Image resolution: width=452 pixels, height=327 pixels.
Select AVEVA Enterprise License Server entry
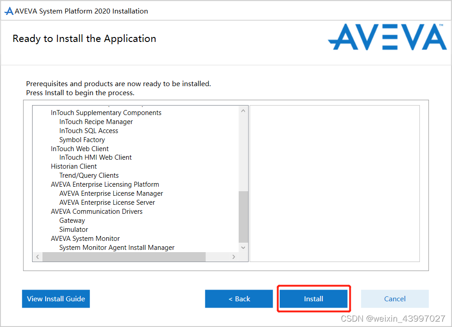point(107,203)
